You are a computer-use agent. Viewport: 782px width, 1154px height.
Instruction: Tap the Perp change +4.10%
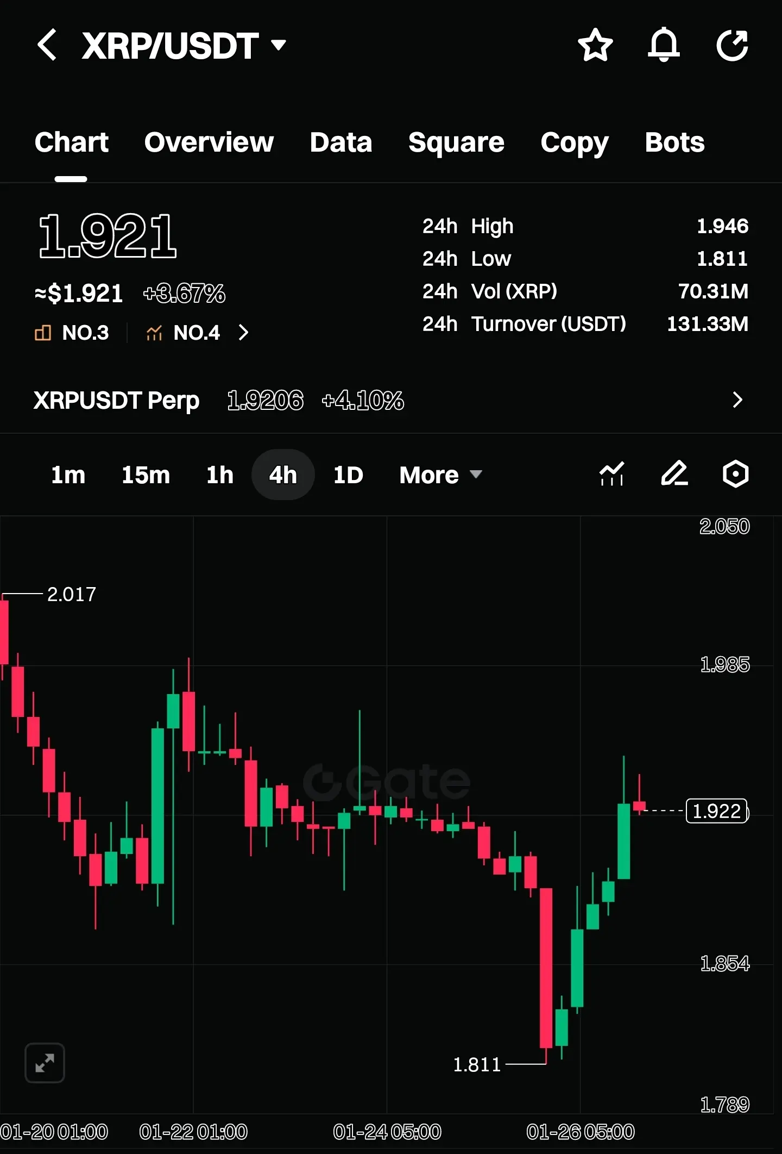coord(363,401)
